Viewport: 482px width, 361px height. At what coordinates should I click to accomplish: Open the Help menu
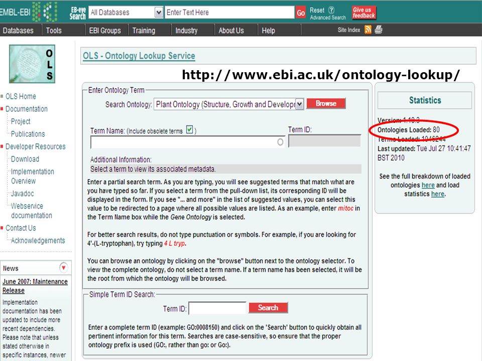click(268, 31)
